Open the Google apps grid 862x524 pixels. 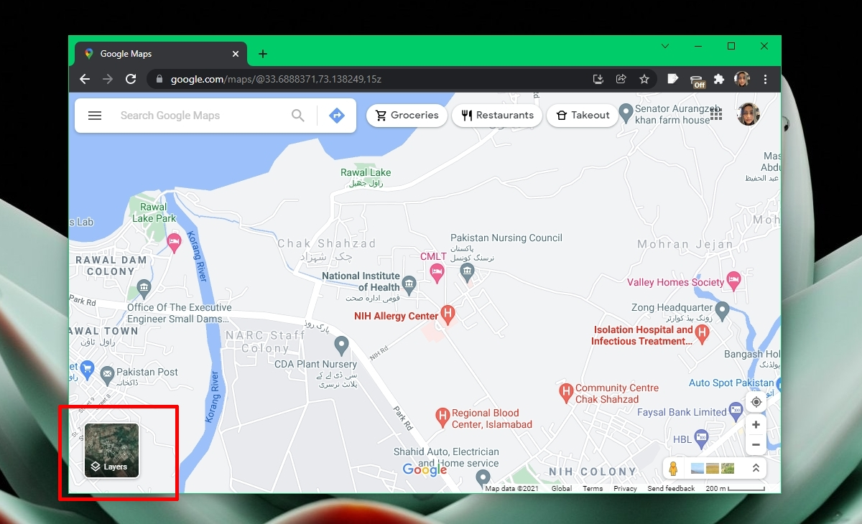coord(715,115)
